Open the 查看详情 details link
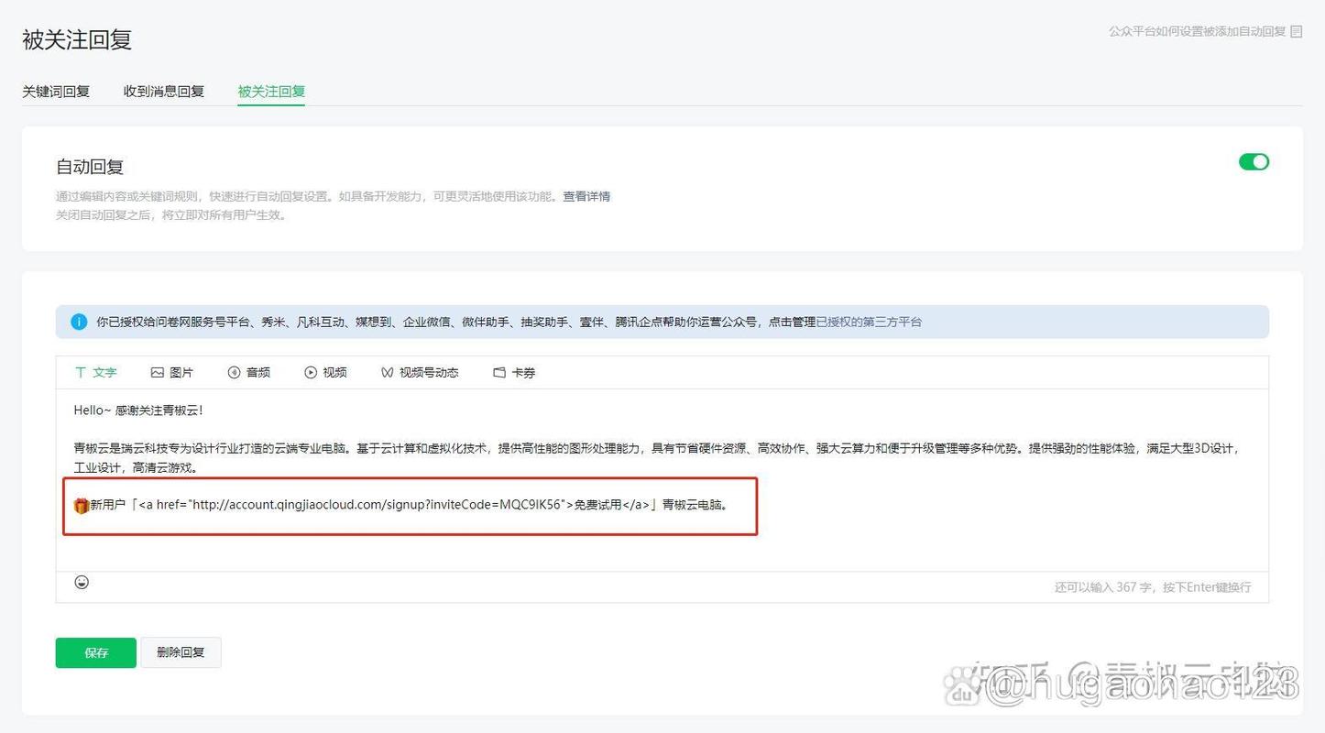Screen dimensions: 1325x733 tap(587, 196)
